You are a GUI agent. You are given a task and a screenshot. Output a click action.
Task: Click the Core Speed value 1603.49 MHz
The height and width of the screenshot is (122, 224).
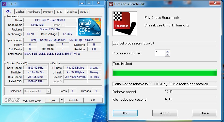[x=36, y=68]
